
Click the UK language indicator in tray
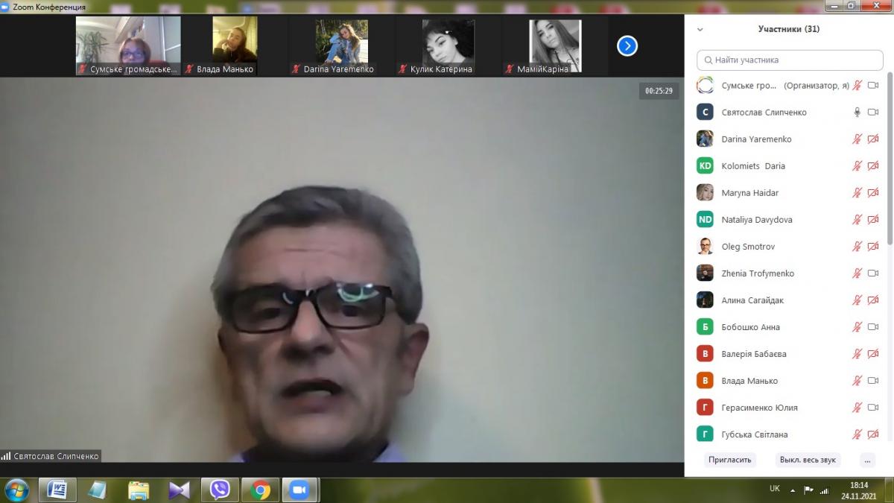[x=775, y=489]
